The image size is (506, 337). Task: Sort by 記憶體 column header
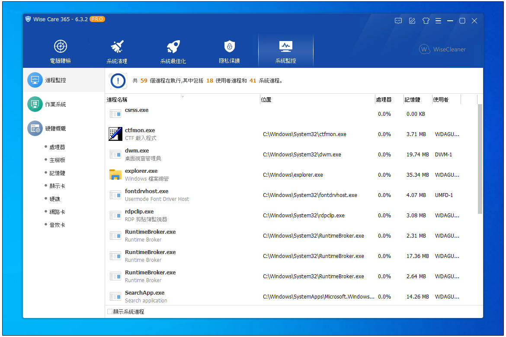click(412, 100)
